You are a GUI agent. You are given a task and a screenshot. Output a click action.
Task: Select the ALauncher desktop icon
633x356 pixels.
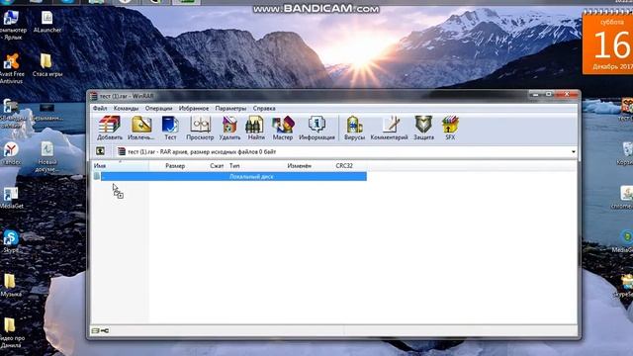pos(47,22)
